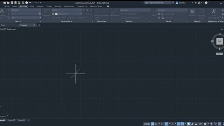
Task: Click the TOP face of the ViewCube
Action: [x=219, y=41]
